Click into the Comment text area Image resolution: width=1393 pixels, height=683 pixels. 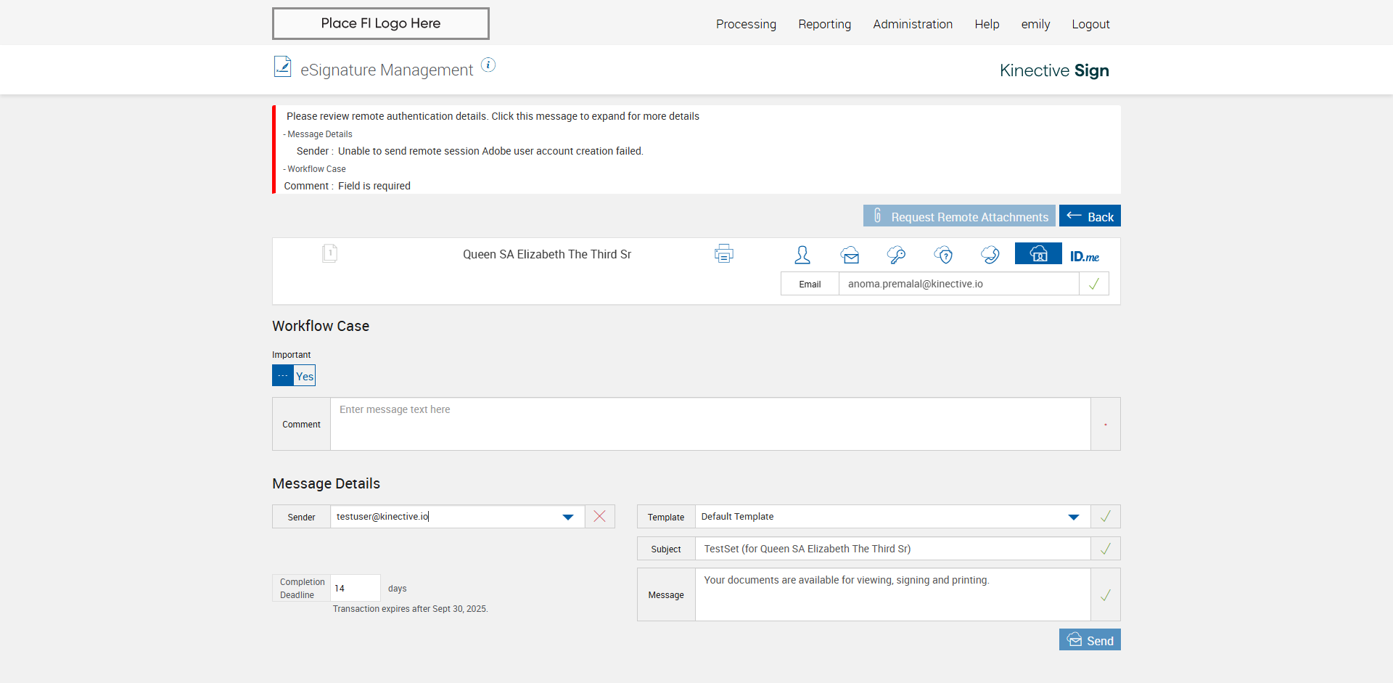[710, 424]
